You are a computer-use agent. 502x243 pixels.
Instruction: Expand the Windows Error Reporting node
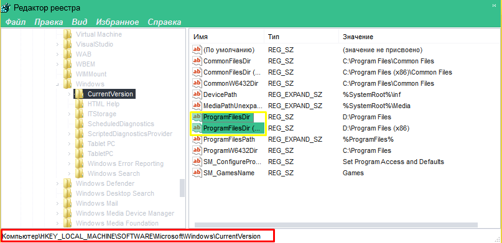pos(69,163)
